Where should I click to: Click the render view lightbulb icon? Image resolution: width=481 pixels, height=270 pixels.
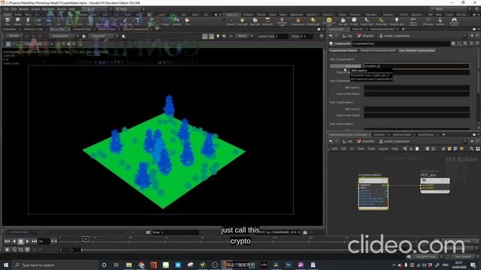[x=218, y=36]
